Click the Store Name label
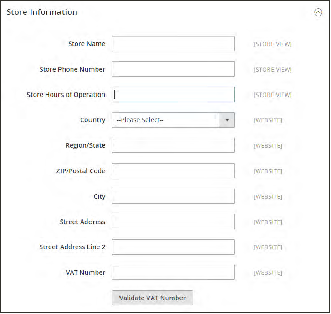 coord(86,44)
